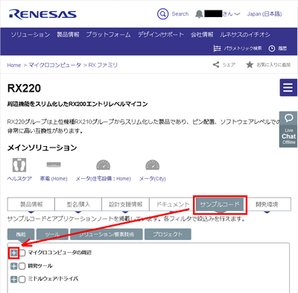Screen dimensions: 298x293
Task: Click the favorites star icon
Action: click(x=250, y=65)
